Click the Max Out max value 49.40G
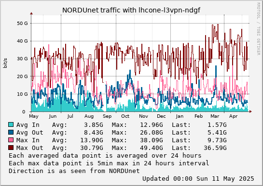The image size is (263, 186). (152, 148)
